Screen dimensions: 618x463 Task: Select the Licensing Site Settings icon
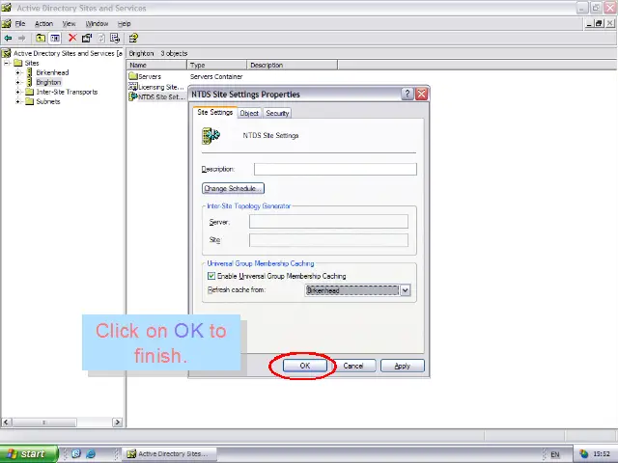pyautogui.click(x=133, y=87)
